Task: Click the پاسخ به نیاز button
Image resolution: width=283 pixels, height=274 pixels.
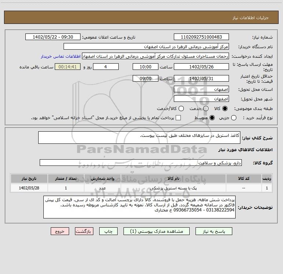Action: coord(214,231)
